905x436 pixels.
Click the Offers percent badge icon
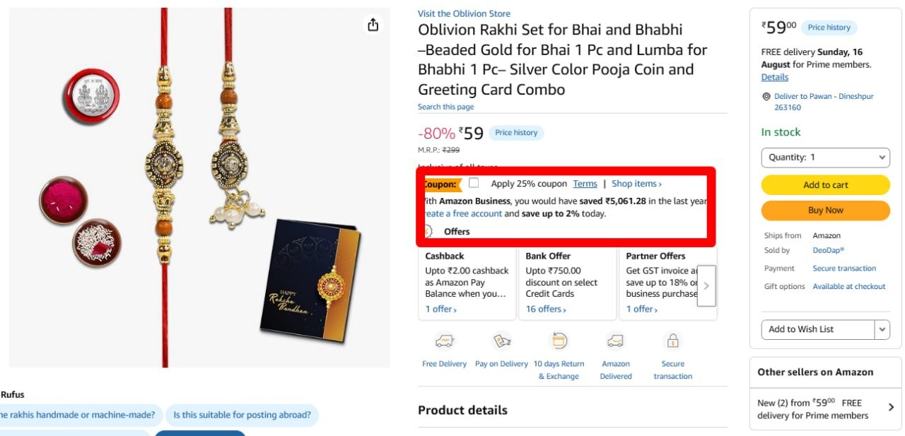pyautogui.click(x=427, y=231)
